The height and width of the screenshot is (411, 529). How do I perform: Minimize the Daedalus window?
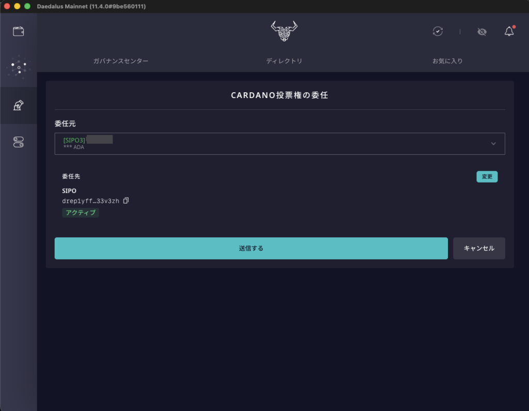pos(17,6)
